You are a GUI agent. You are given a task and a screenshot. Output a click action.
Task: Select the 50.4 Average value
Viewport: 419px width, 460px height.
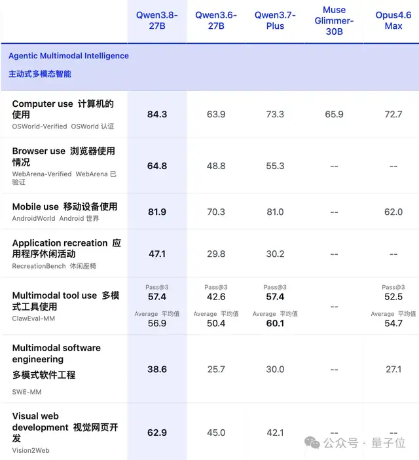(216, 323)
